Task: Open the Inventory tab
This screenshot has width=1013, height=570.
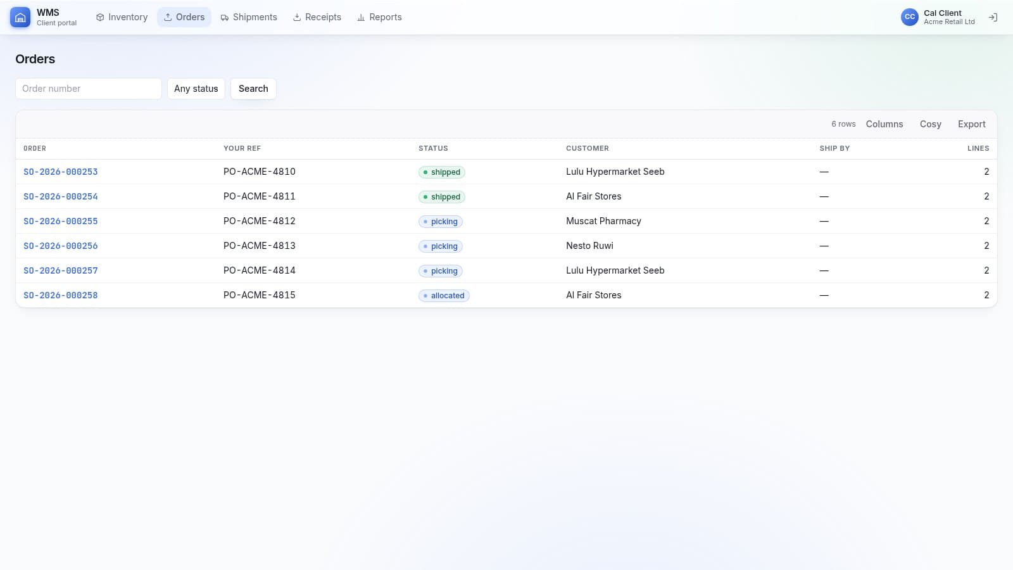Action: [x=122, y=17]
